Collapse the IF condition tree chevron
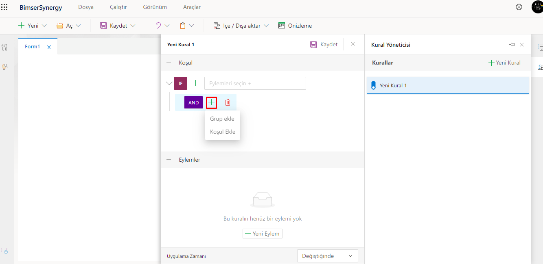Image resolution: width=543 pixels, height=264 pixels. pos(169,83)
